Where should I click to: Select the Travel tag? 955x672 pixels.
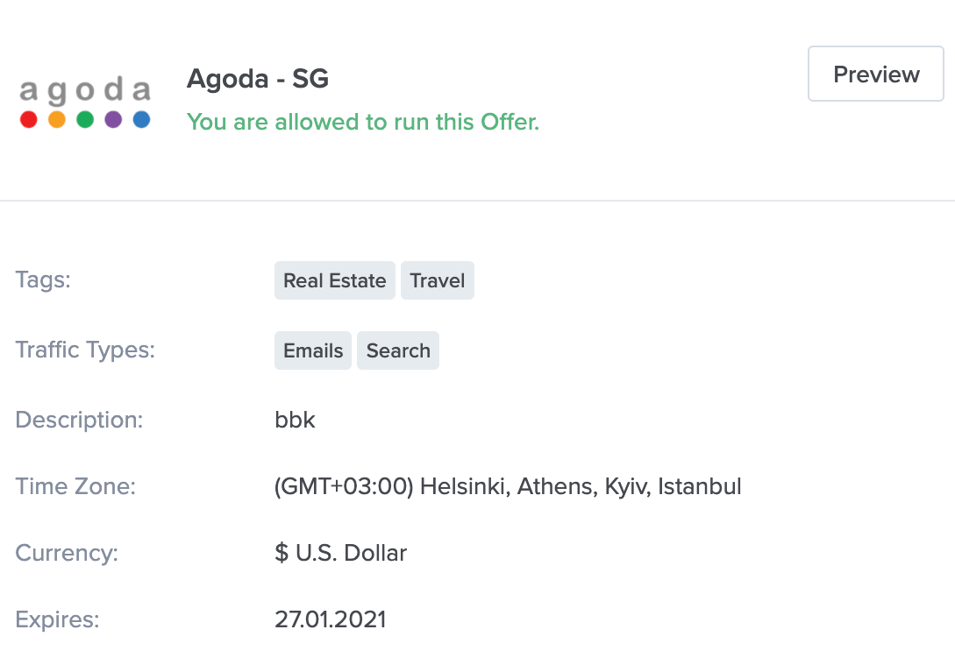point(438,280)
